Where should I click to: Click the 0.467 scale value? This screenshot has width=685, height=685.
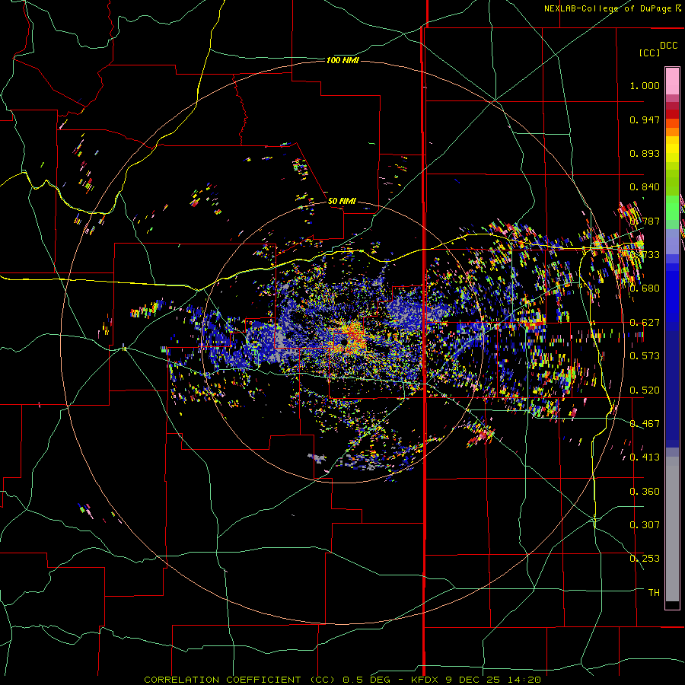pyautogui.click(x=645, y=424)
